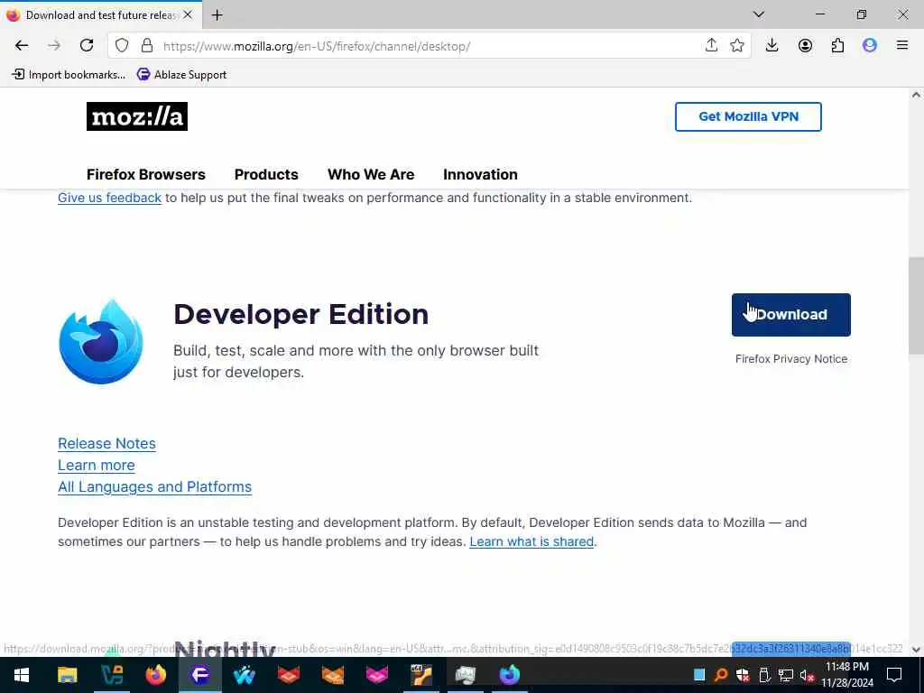Viewport: 924px width, 693px height.
Task: Click Get Mozilla VPN button
Action: click(x=748, y=116)
